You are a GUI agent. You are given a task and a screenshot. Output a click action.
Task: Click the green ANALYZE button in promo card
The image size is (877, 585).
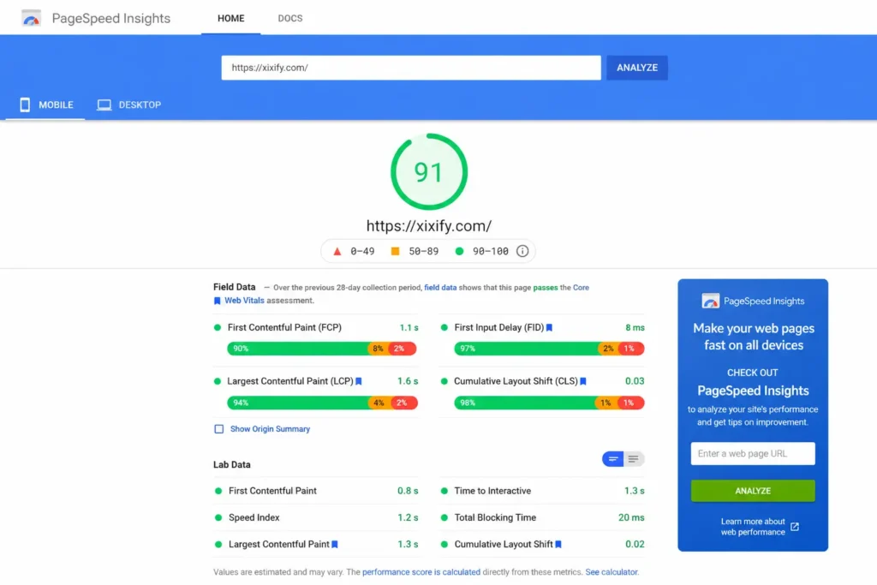tap(752, 491)
